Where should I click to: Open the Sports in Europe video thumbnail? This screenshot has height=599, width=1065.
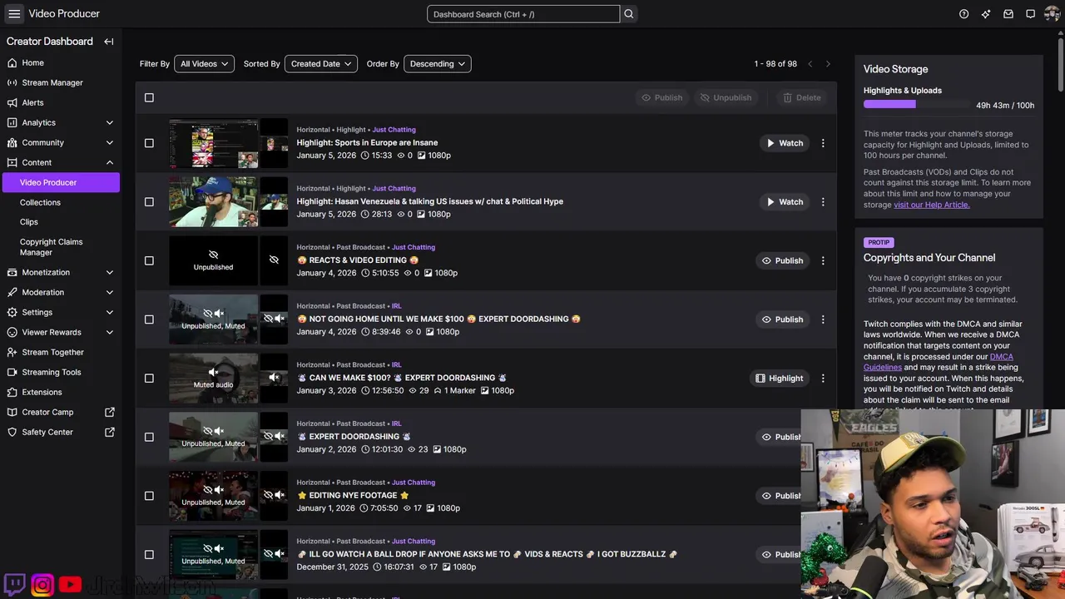(214, 143)
